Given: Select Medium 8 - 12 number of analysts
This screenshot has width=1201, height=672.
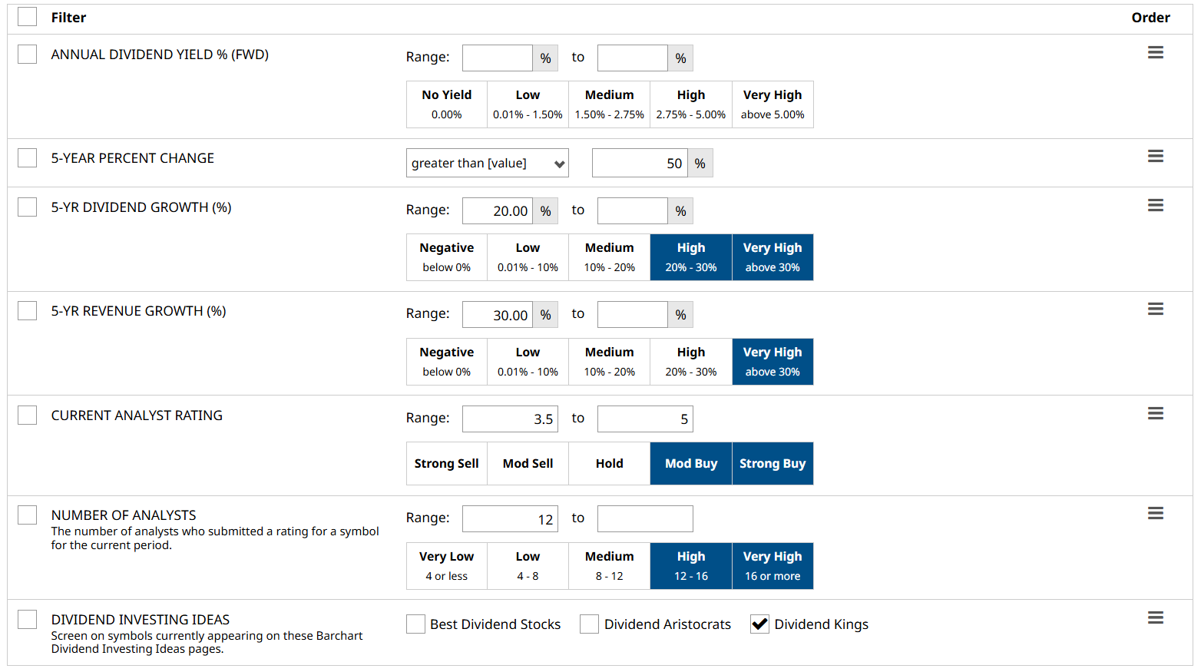Looking at the screenshot, I should (x=609, y=566).
